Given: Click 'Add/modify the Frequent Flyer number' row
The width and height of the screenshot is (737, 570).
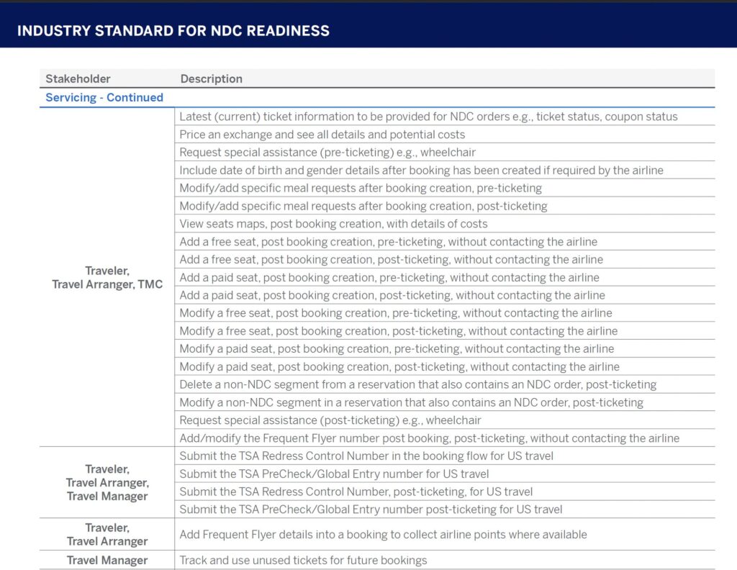Looking at the screenshot, I should tap(445, 438).
